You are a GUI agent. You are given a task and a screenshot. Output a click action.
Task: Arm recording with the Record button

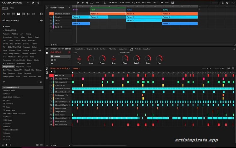(x=87, y=3)
